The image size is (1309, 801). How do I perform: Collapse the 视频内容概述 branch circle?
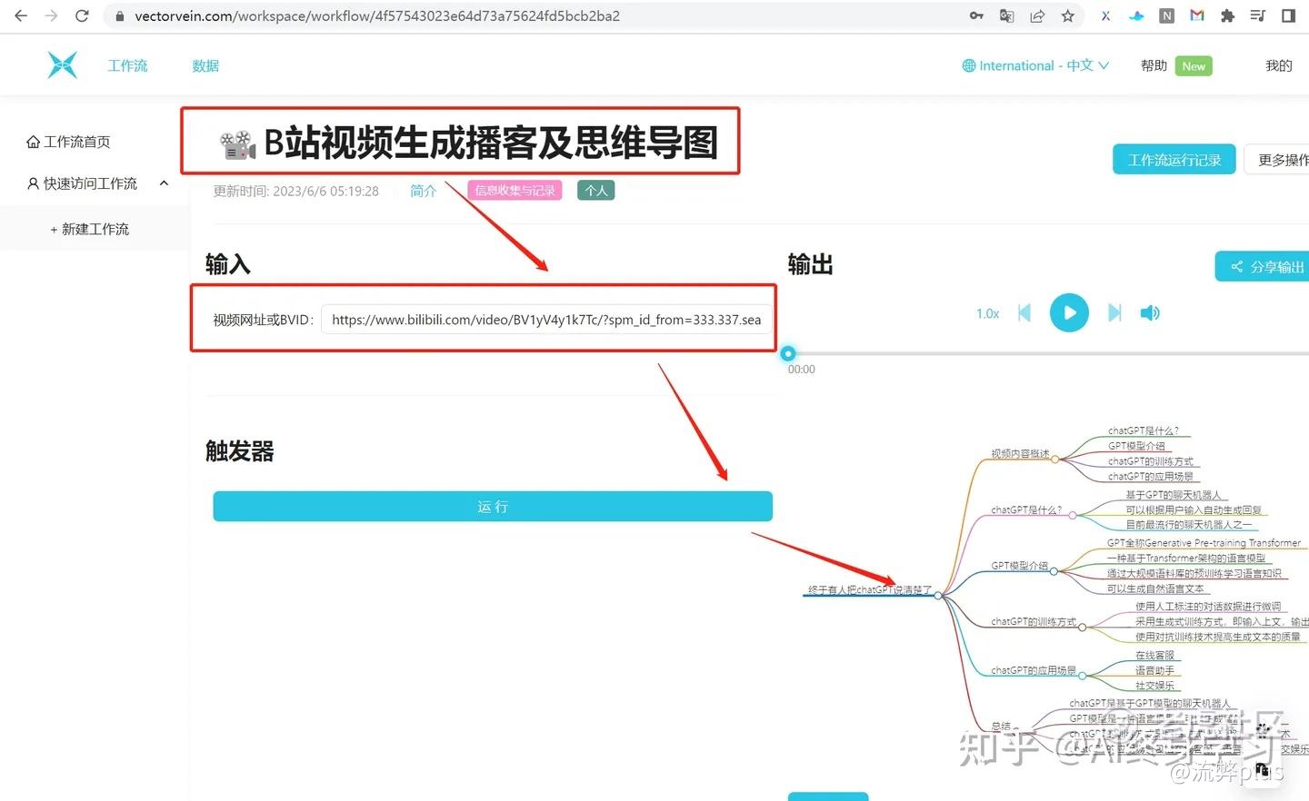pos(1054,460)
